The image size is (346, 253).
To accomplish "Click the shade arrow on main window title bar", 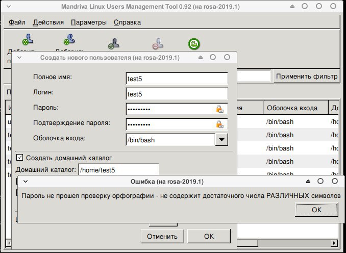I will (292, 7).
